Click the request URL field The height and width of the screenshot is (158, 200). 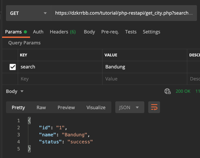click(123, 13)
